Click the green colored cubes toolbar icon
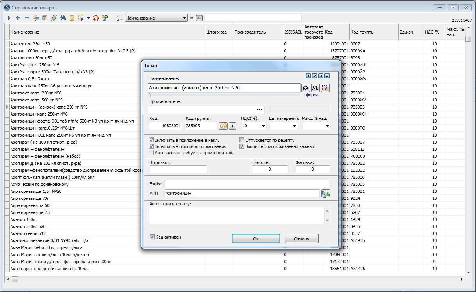476x292 pixels. click(x=105, y=18)
